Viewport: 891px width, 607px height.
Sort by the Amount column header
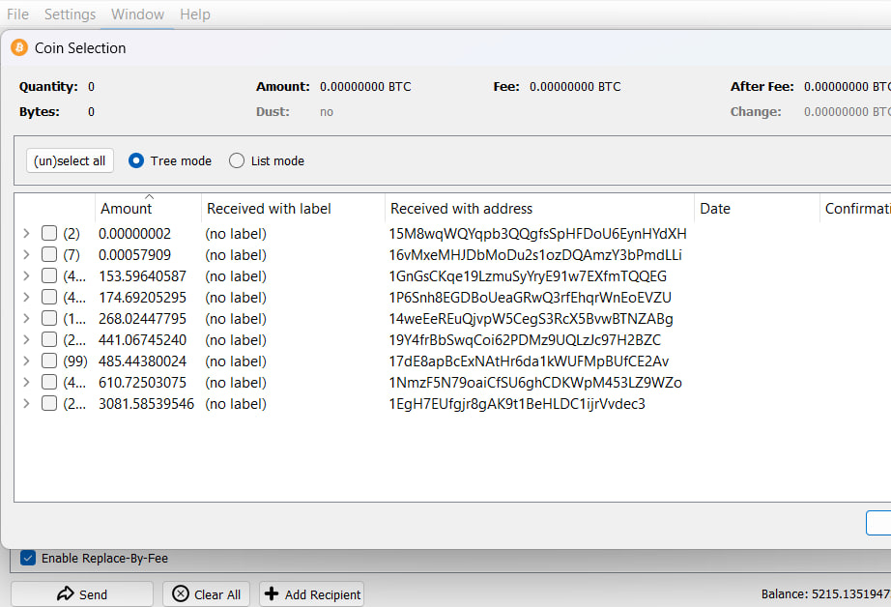point(148,209)
